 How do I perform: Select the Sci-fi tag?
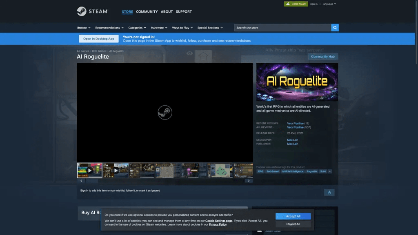coord(323,171)
